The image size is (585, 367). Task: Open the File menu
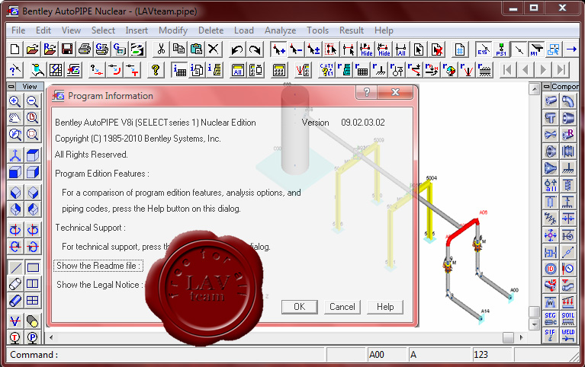click(18, 30)
